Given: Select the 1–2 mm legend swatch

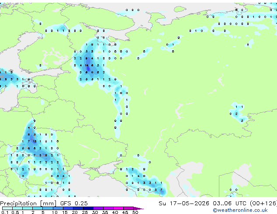Looking at the screenshot, I should [x=28, y=208].
